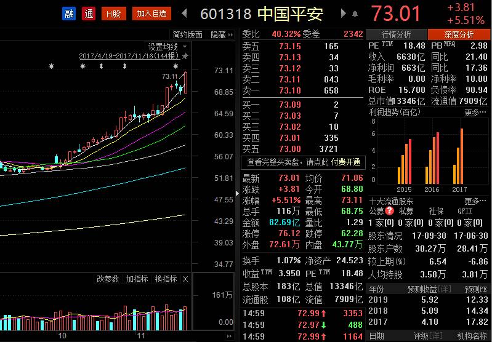Click the 卖四 price 73.13
This screenshot has height=342, width=492.
tap(290, 57)
